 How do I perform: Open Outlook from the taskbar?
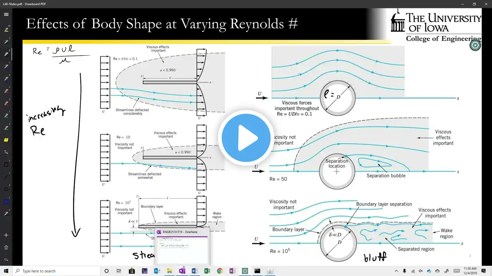(x=157, y=271)
